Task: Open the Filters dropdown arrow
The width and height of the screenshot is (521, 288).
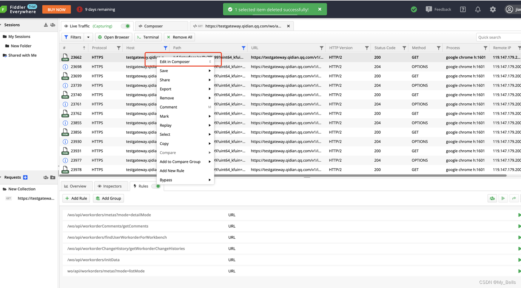Action: tap(88, 37)
